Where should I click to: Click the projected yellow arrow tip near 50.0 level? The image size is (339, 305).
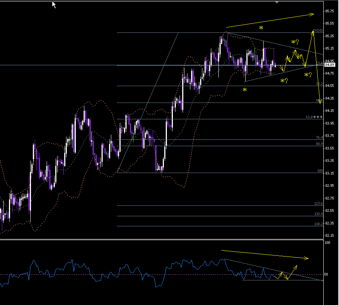point(320,103)
